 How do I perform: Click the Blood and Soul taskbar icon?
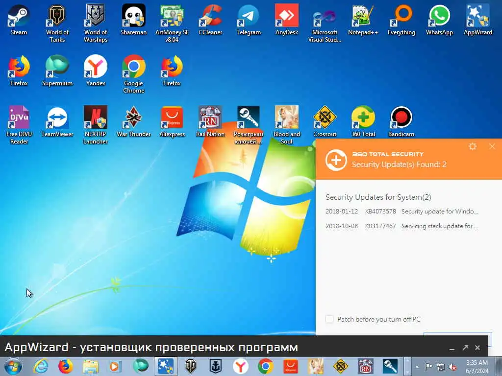(315, 366)
